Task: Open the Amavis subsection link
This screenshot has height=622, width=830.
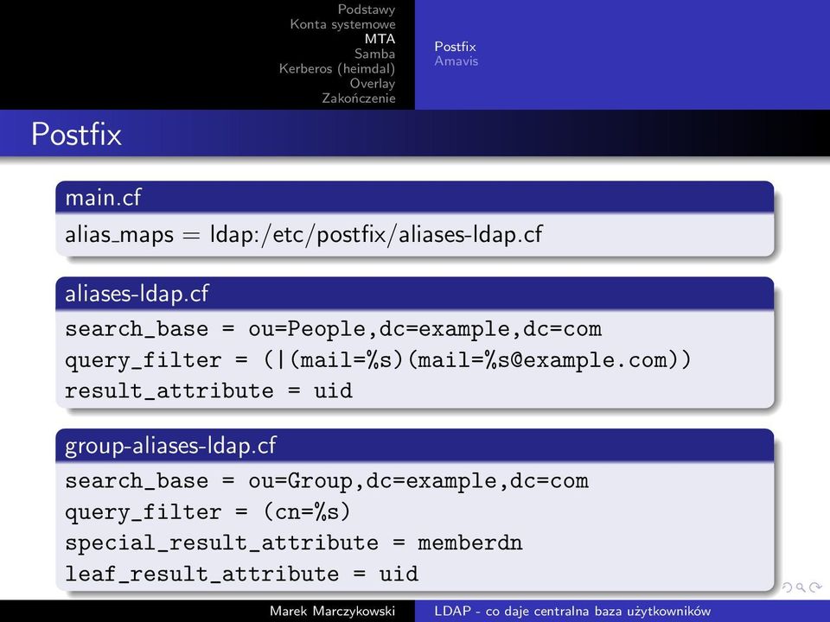Action: coord(456,61)
